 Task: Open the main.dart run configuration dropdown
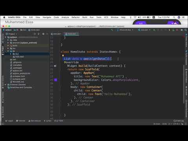(x=144, y=30)
